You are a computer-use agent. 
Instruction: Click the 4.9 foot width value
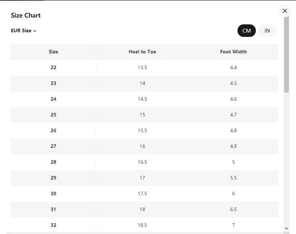tap(233, 146)
